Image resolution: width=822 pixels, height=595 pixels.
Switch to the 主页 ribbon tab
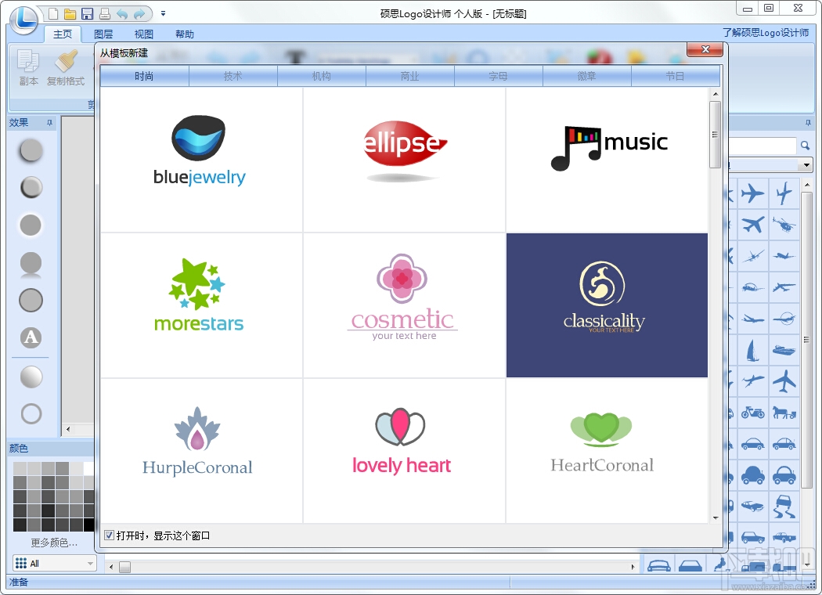point(63,34)
